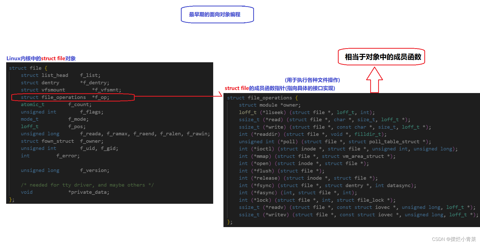
Task: Click the line 'struct list_head f_list;'
Action: (61, 75)
